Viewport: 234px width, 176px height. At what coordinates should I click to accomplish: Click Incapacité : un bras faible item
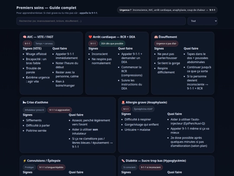(36, 61)
